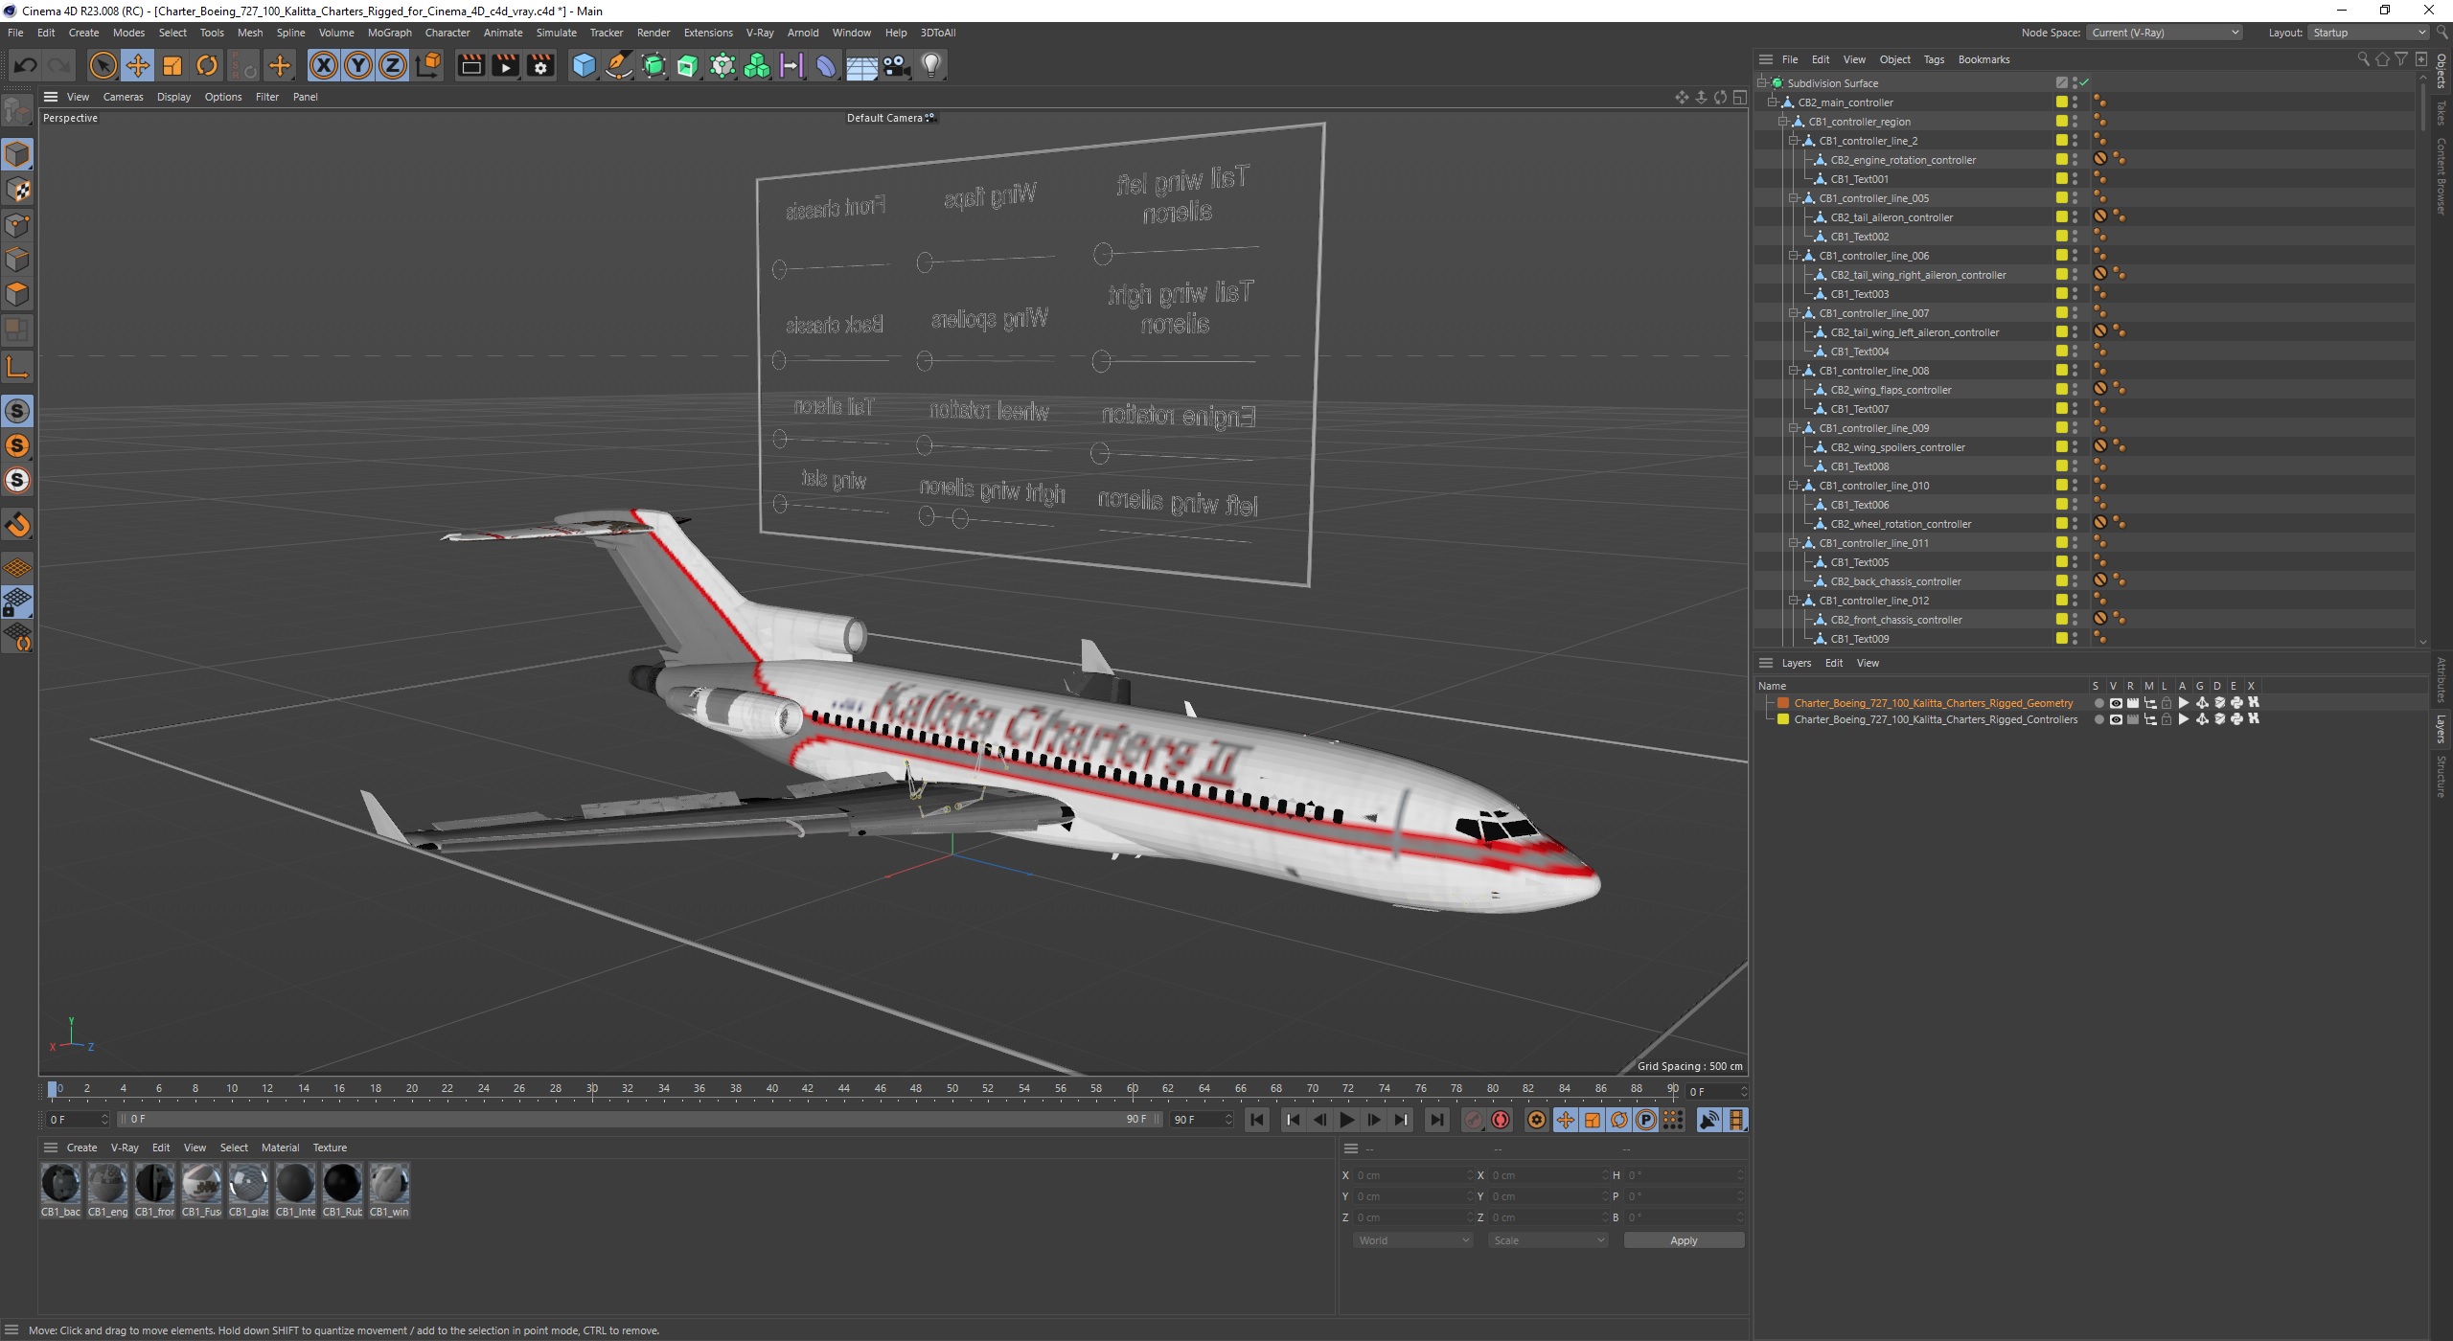Collapse CB1_controller_line_008 node

click(1794, 371)
